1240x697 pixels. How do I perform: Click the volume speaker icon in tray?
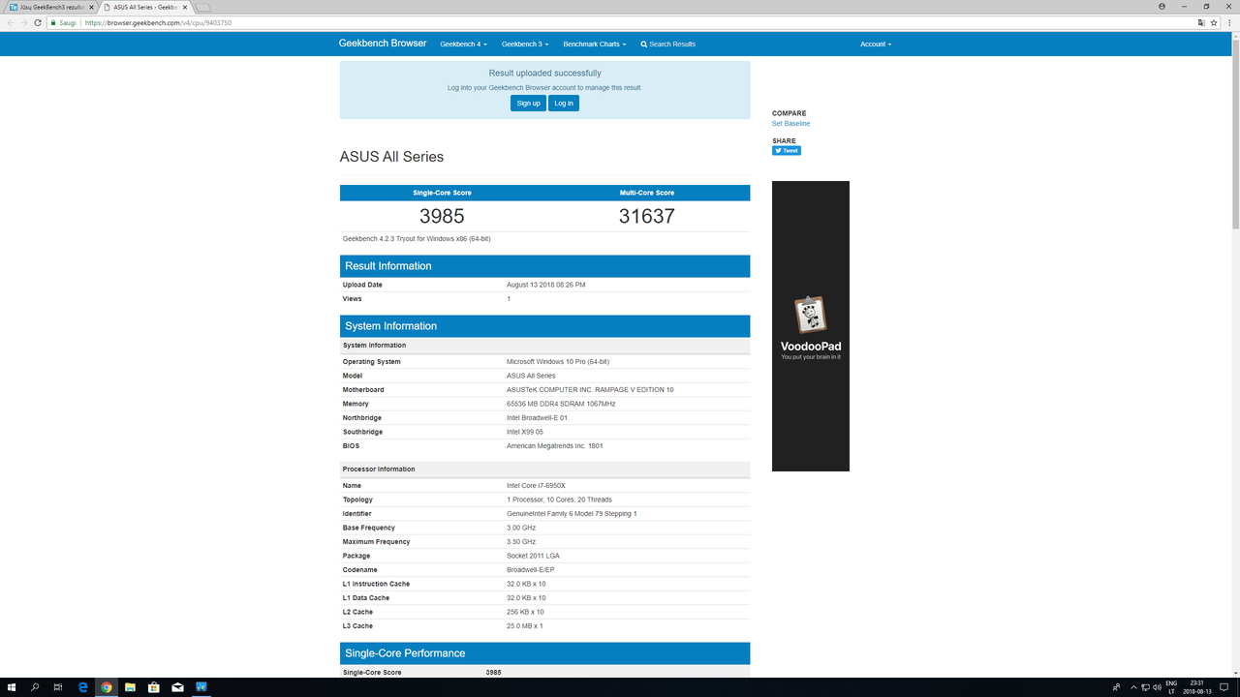click(x=1158, y=687)
